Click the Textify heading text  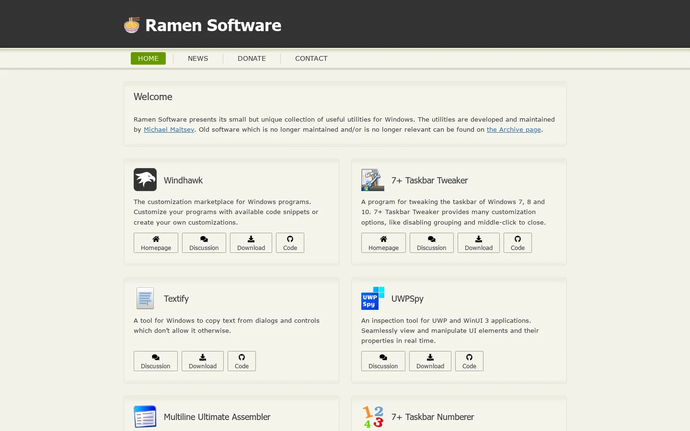pos(176,299)
